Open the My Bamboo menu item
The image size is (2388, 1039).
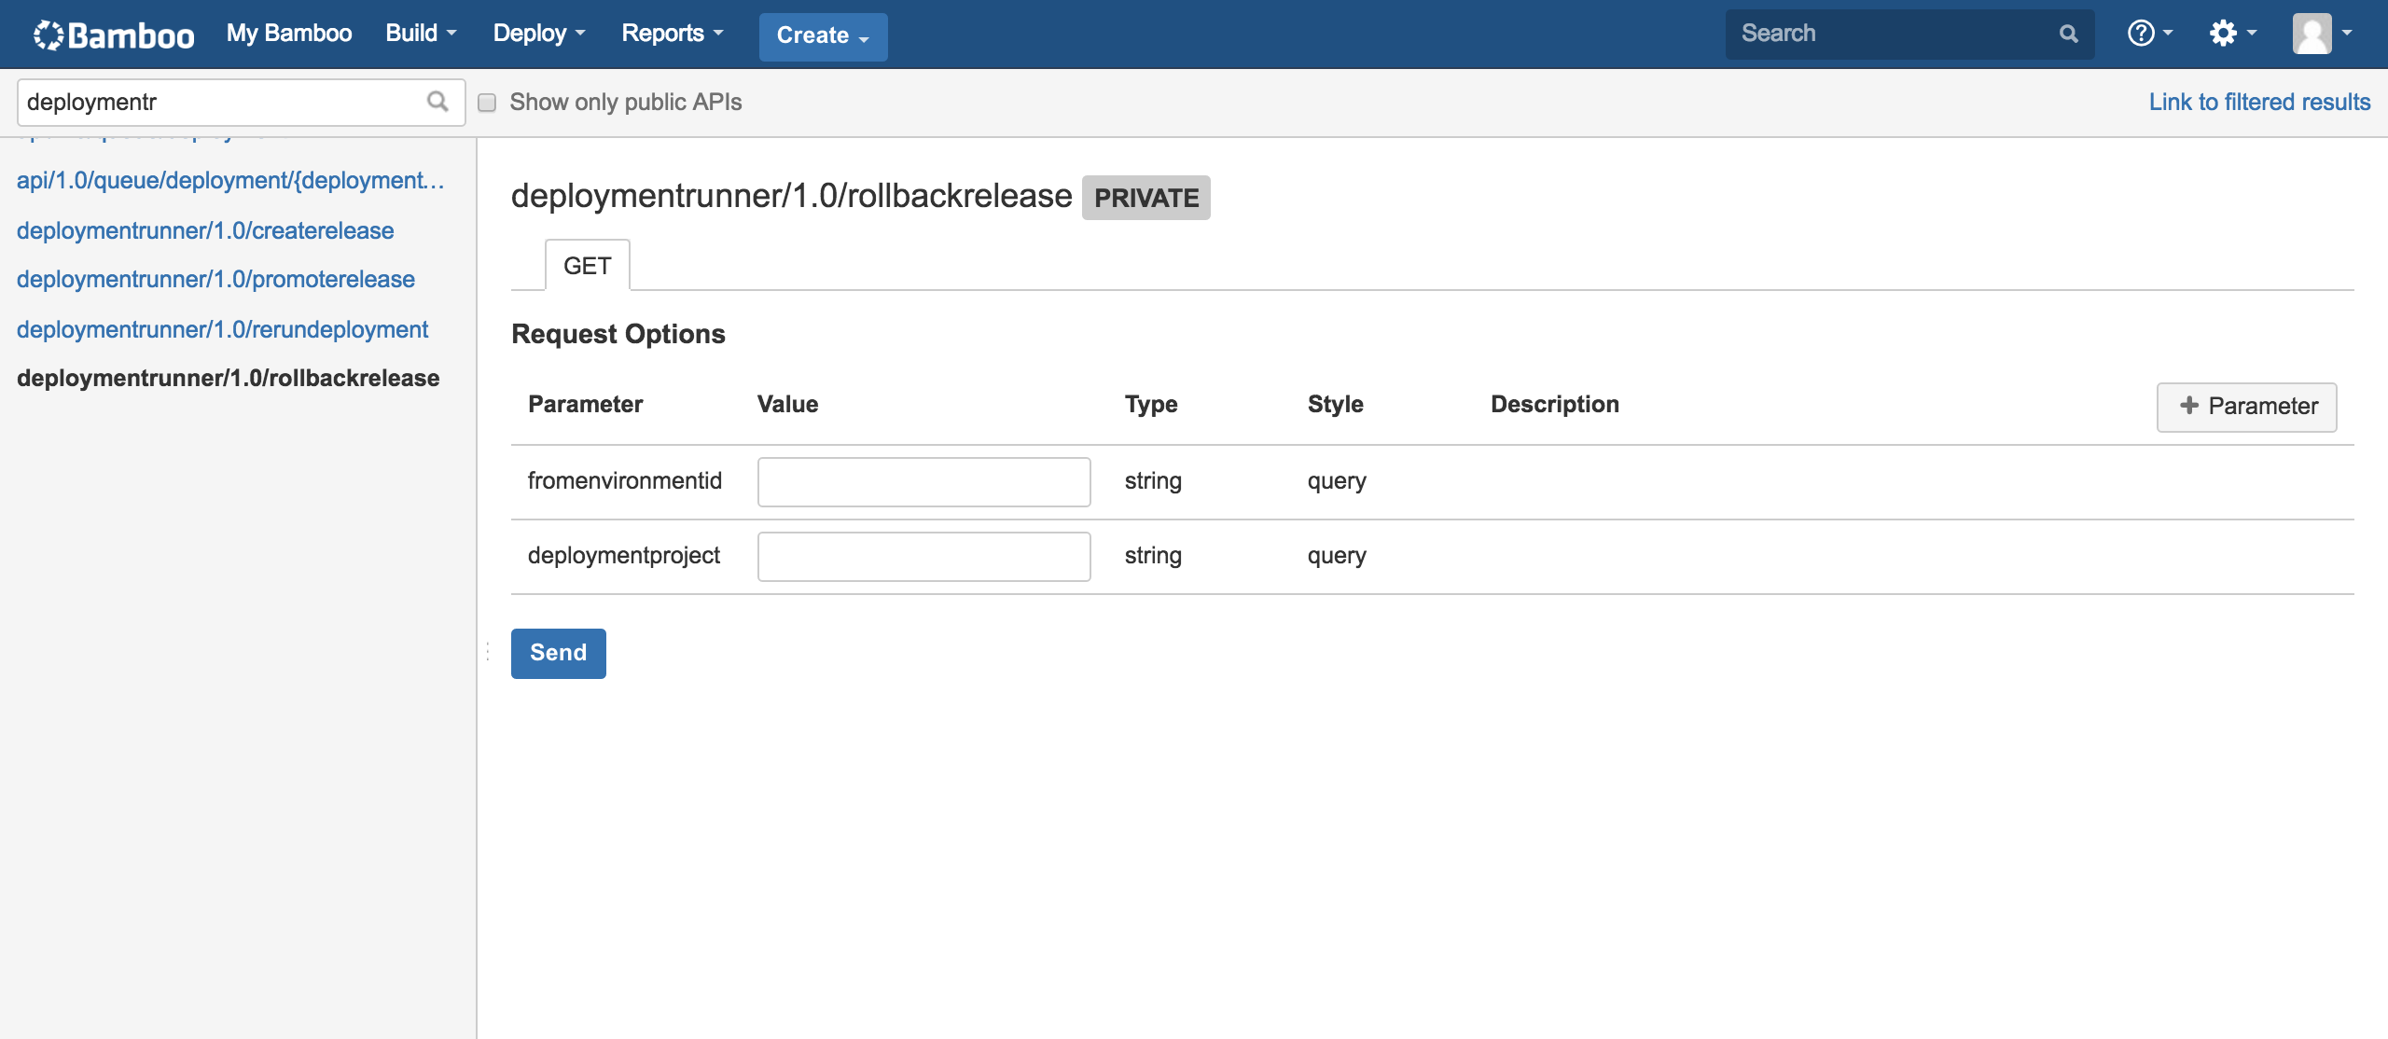tap(289, 34)
